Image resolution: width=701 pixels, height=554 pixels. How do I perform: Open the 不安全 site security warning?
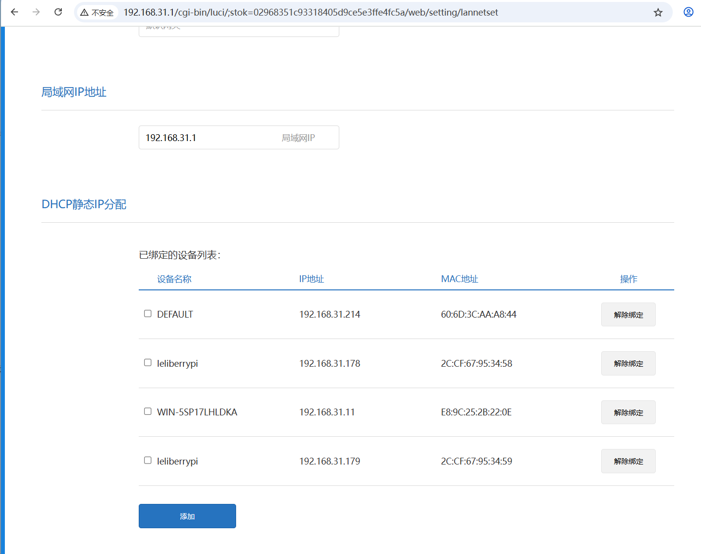97,13
